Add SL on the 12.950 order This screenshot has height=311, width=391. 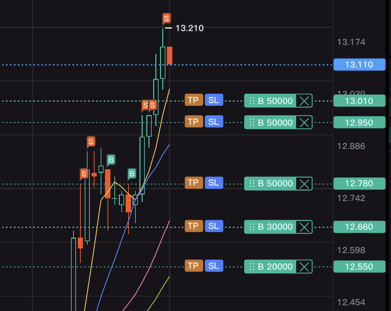[x=214, y=122]
